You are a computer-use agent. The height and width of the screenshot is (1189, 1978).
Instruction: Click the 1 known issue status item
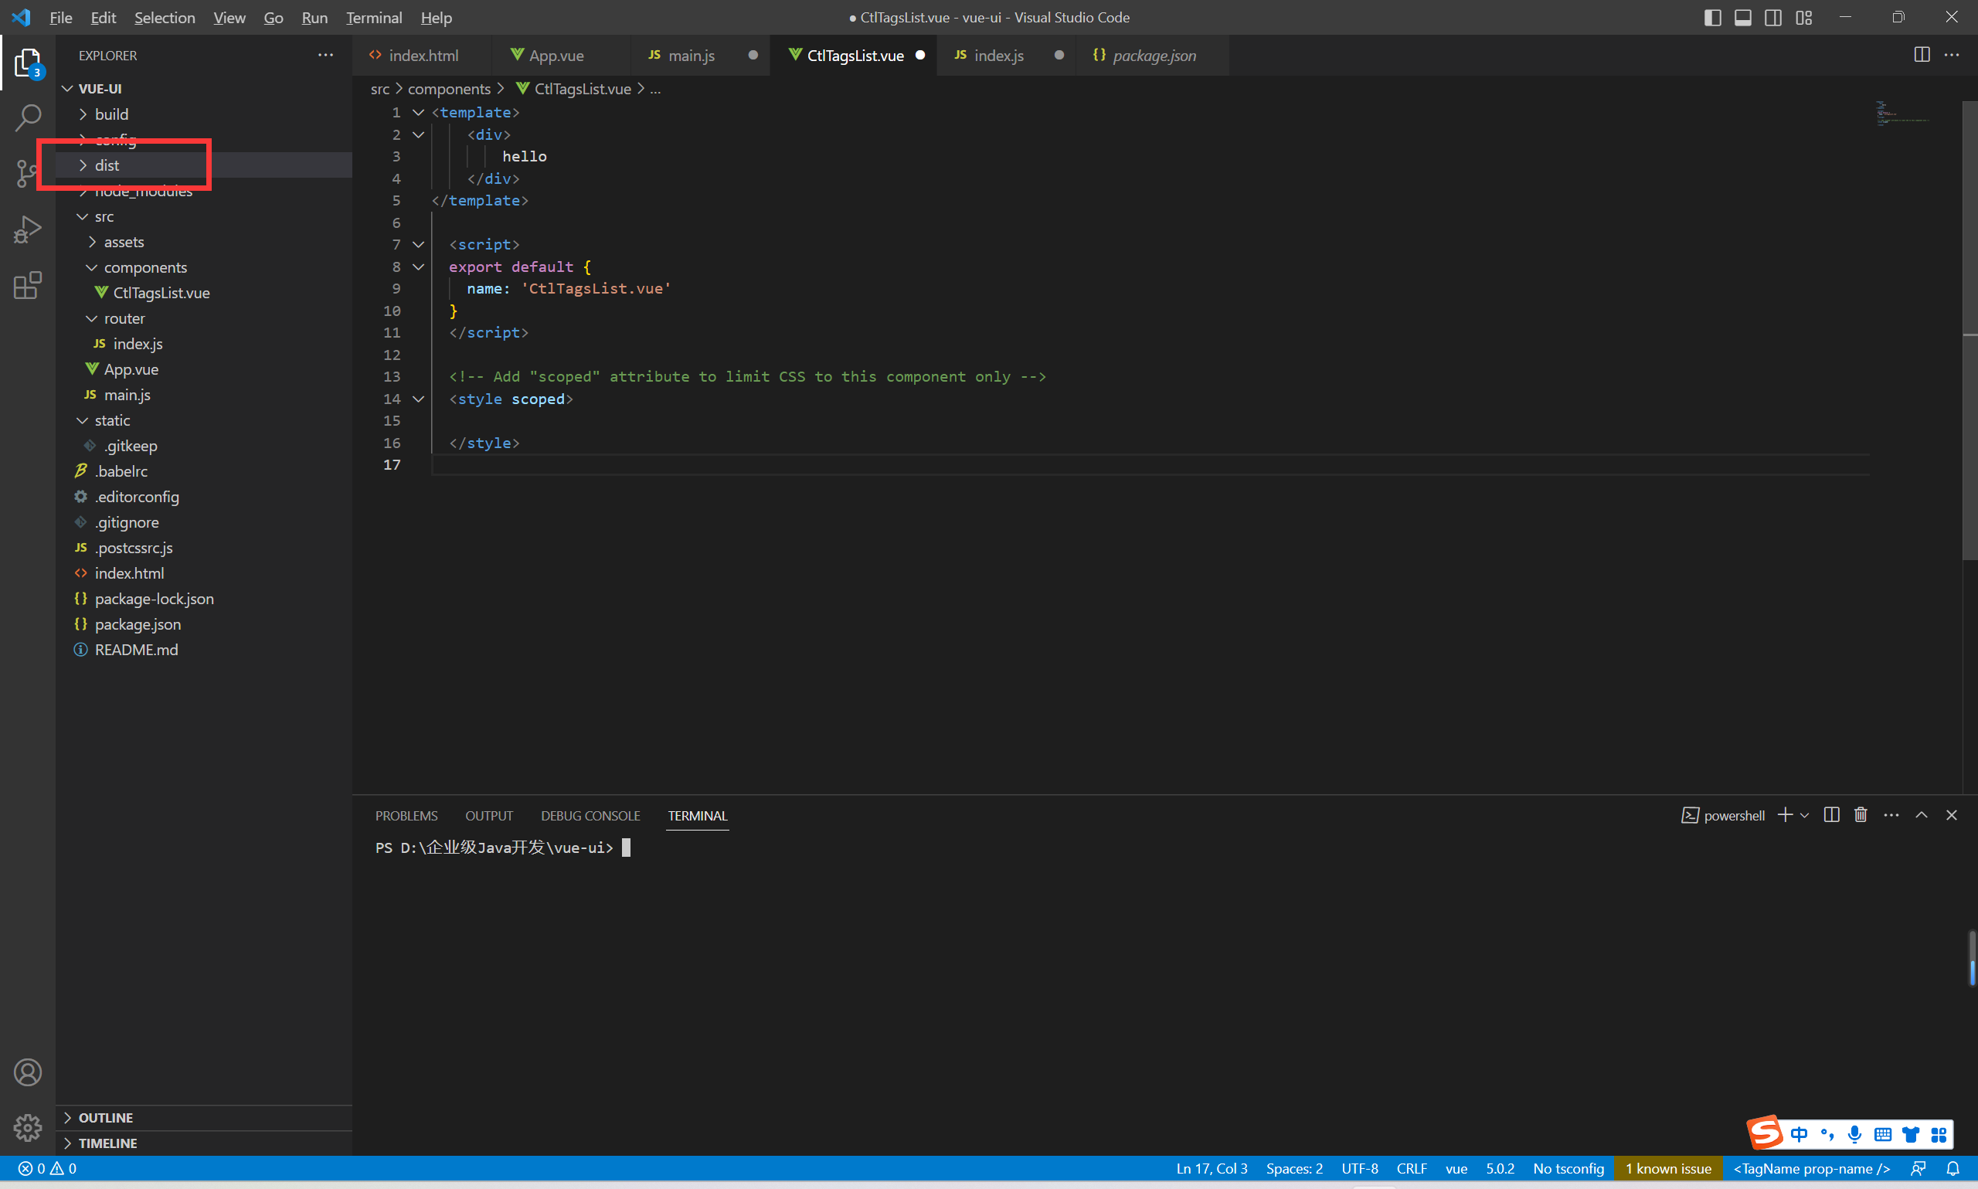click(x=1668, y=1168)
